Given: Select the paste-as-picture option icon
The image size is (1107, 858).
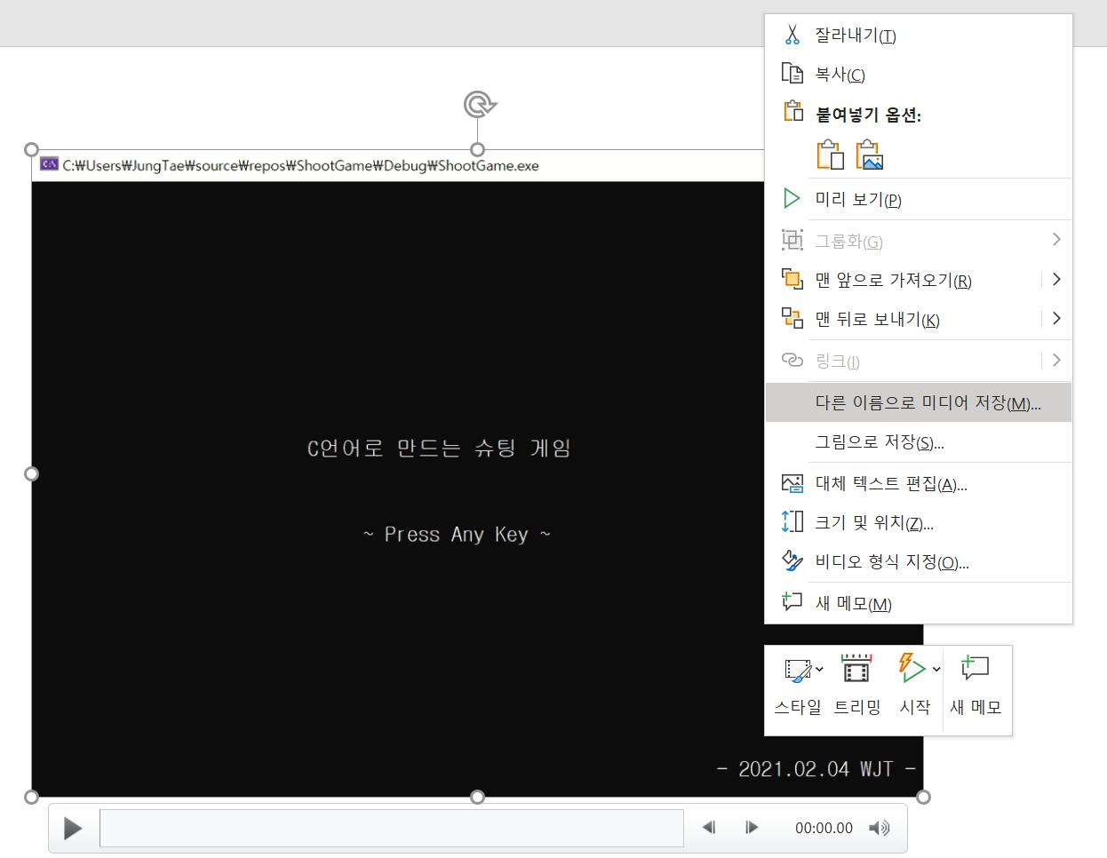Looking at the screenshot, I should click(870, 153).
